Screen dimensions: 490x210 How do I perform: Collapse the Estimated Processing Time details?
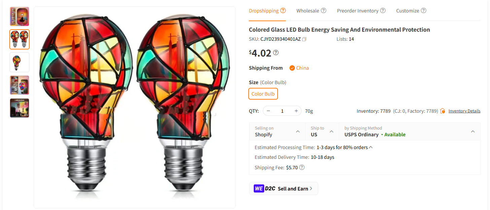(x=371, y=147)
